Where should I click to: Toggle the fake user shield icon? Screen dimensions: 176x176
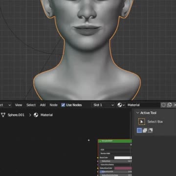pos(163,105)
